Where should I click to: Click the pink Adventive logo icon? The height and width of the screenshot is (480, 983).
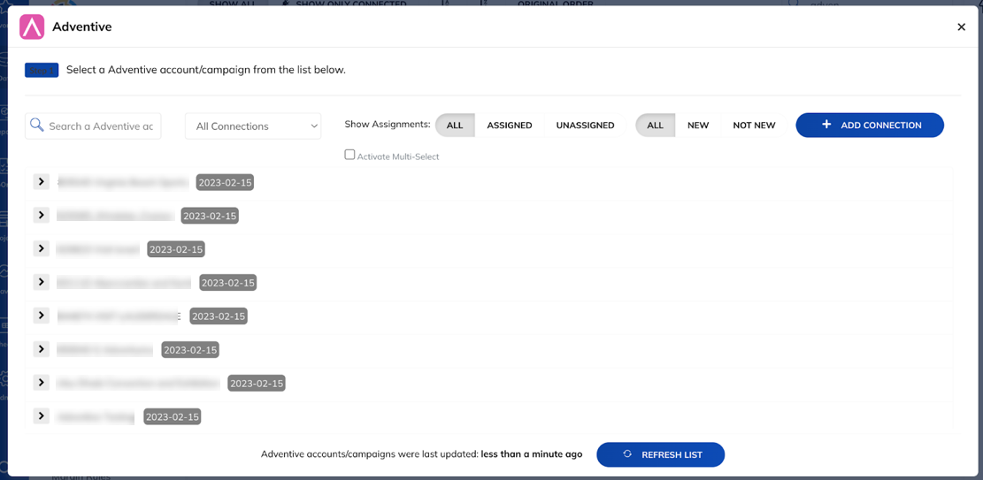pyautogui.click(x=32, y=27)
